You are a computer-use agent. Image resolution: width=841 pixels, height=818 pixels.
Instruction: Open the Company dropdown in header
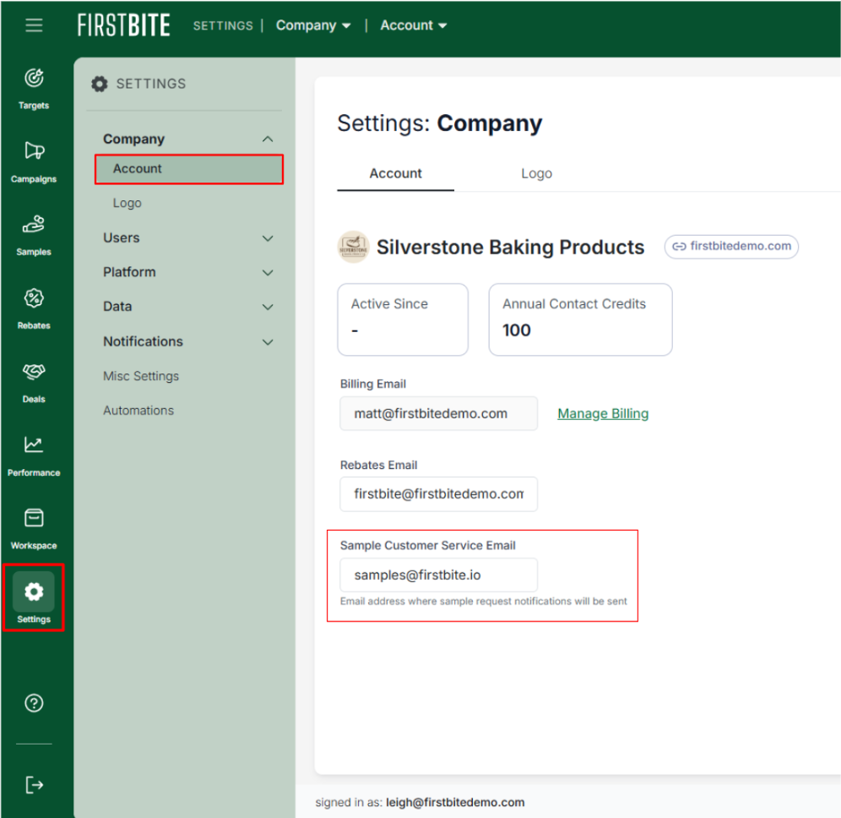(x=313, y=25)
